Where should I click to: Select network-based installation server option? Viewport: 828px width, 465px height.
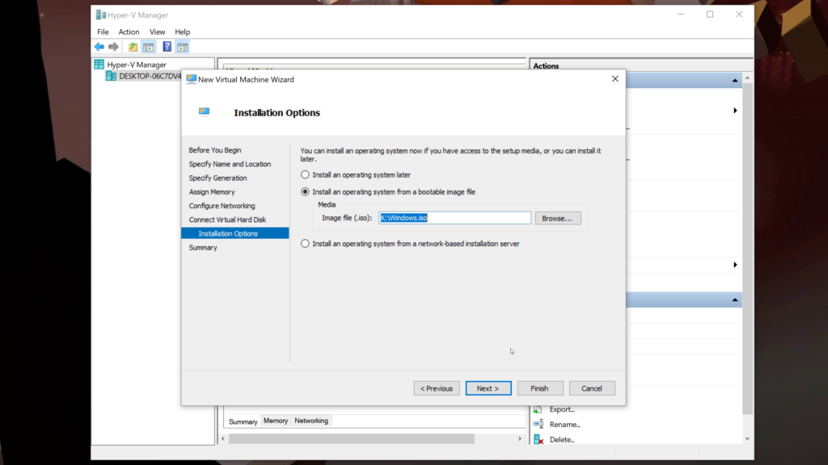[305, 244]
